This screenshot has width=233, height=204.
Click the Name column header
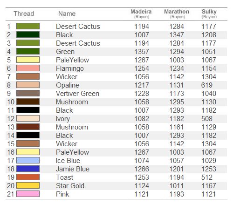click(x=67, y=14)
